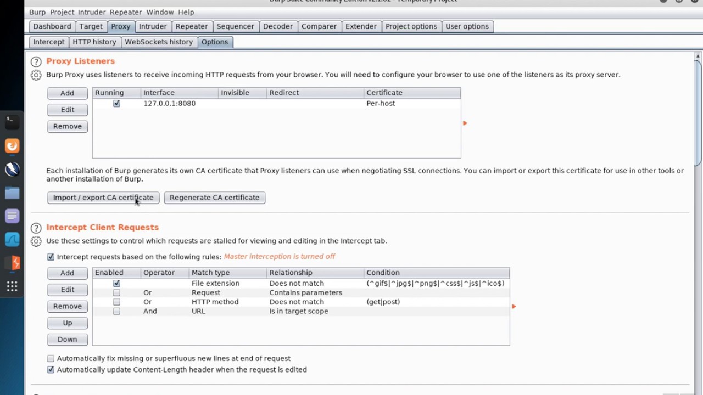Open Files manager from the dock
703x395 pixels.
point(12,193)
